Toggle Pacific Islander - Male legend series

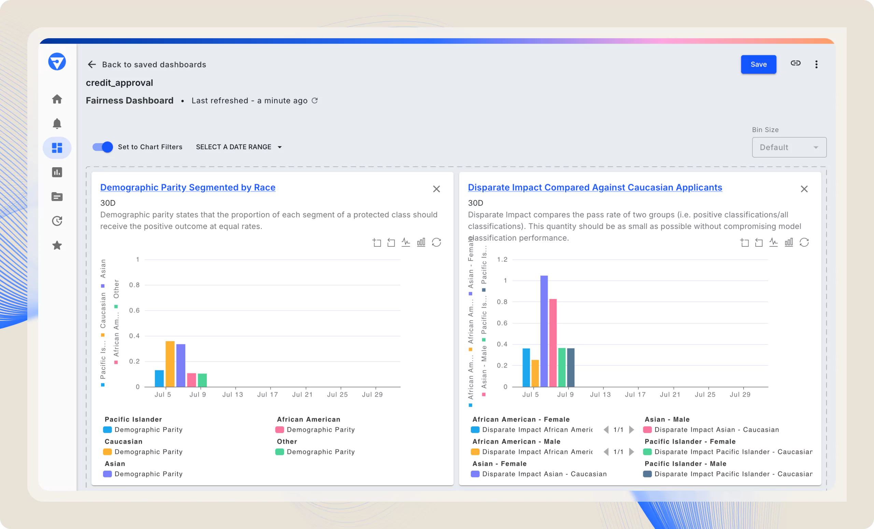(728, 474)
